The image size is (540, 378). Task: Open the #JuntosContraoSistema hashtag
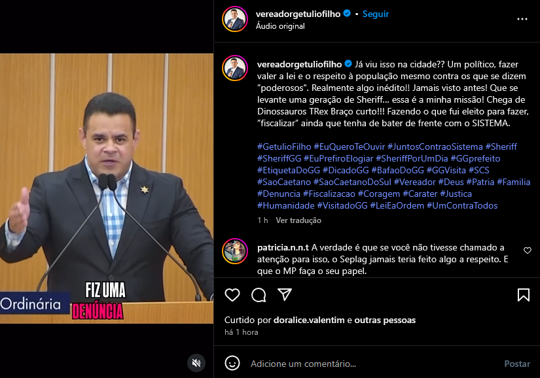(435, 146)
